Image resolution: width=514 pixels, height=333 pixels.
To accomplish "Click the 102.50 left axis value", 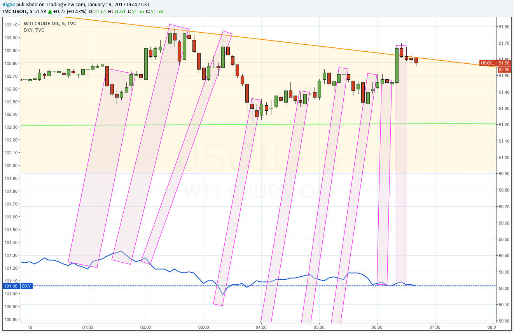I will [11, 102].
